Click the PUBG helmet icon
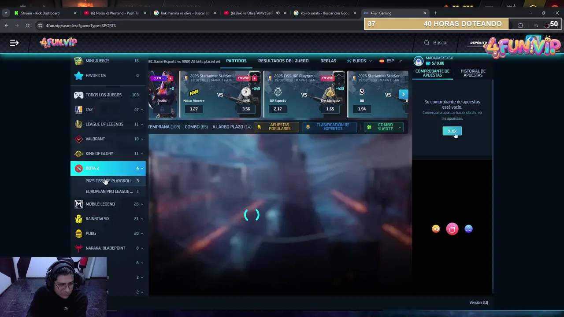The width and height of the screenshot is (564, 317). (78, 233)
